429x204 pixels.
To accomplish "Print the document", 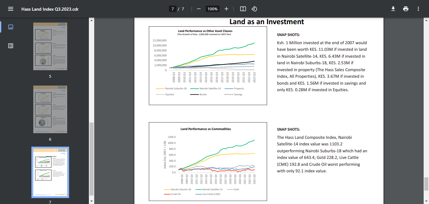I will pyautogui.click(x=406, y=9).
